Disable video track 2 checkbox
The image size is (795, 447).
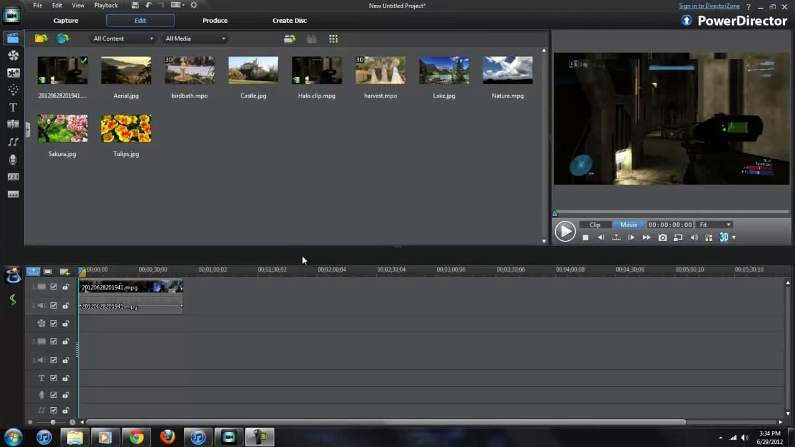point(53,341)
